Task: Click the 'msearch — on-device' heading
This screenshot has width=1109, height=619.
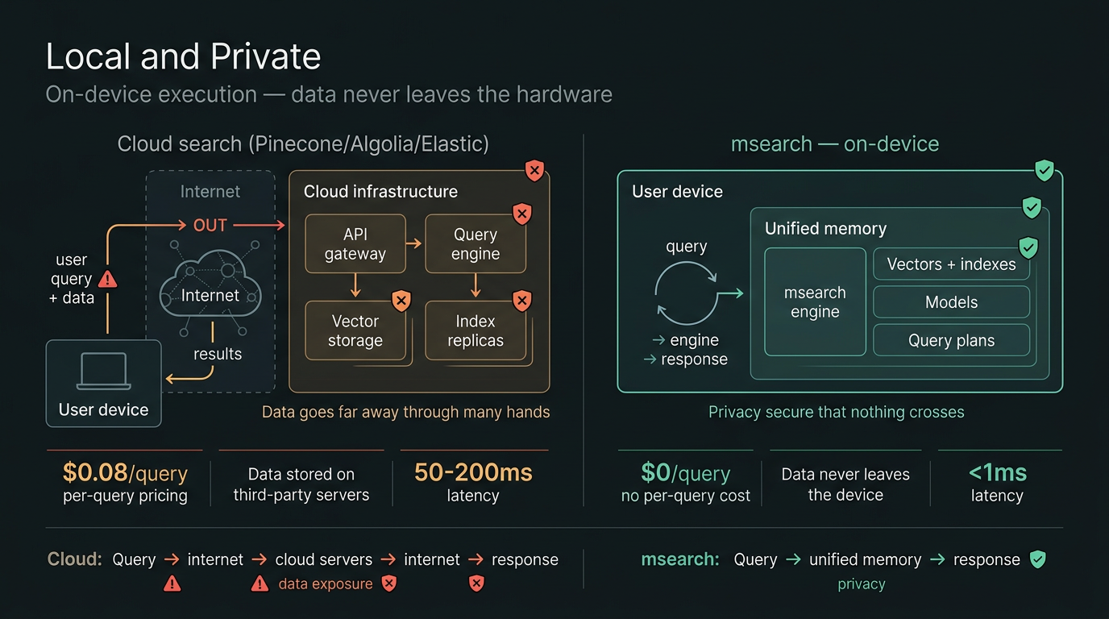Action: click(x=835, y=144)
